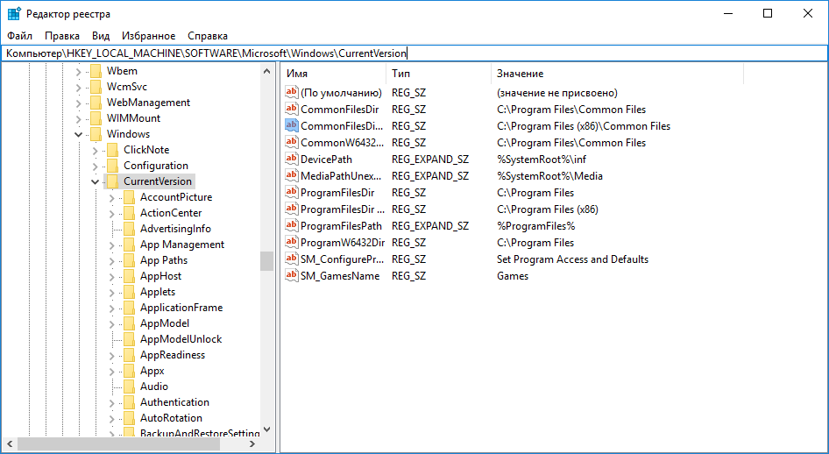Click the tree pane vertical scrollbar thumb
This screenshot has height=454, width=829.
(x=266, y=262)
